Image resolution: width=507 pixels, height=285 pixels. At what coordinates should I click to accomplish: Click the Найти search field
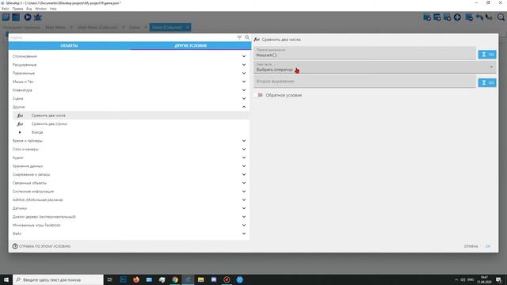click(x=123, y=37)
